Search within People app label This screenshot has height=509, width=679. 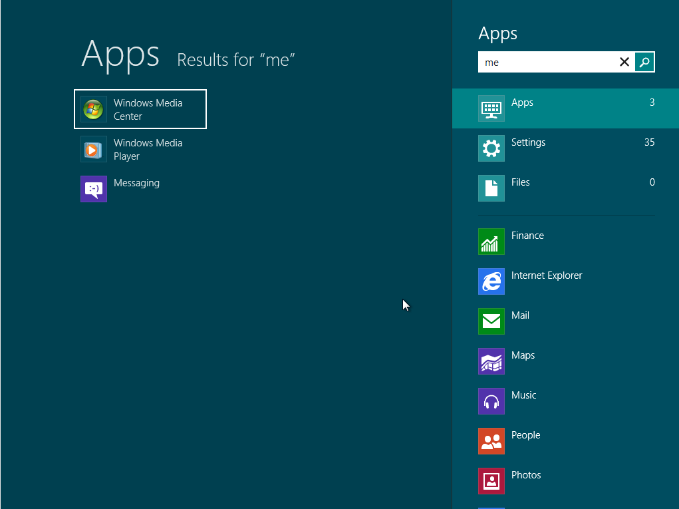pyautogui.click(x=525, y=435)
